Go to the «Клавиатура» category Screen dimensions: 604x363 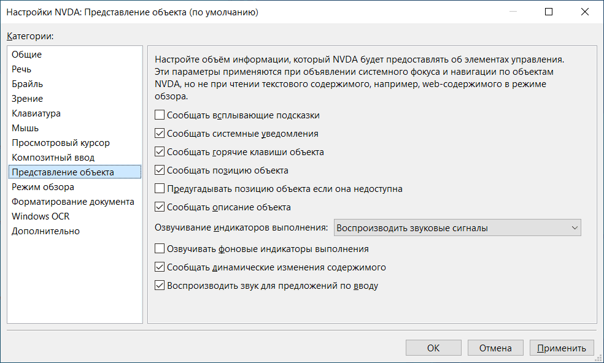36,113
